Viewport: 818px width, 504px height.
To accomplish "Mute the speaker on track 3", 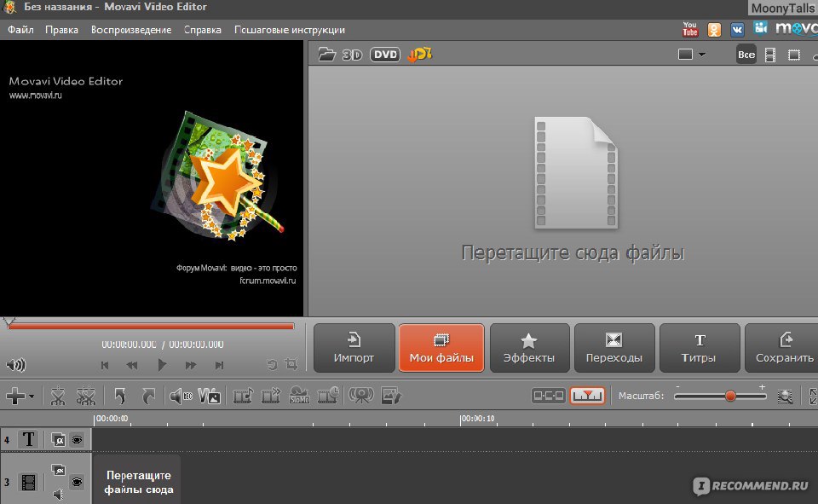I will tap(59, 494).
